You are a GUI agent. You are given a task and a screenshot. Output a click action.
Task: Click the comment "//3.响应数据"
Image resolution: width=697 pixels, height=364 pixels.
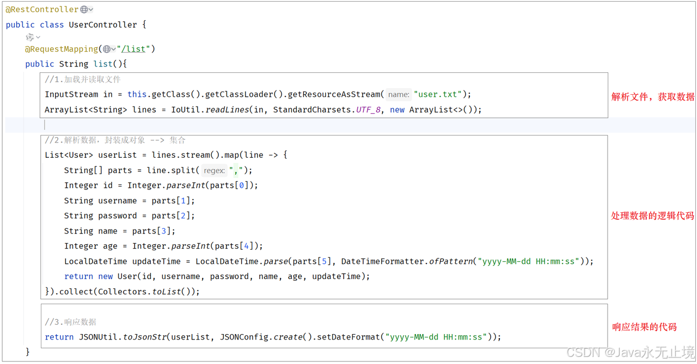[x=71, y=322]
